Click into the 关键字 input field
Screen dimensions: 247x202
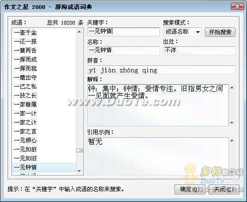pos(123,32)
